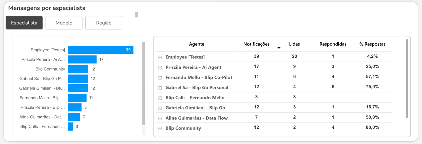
Task: Click the agent table vertical scrollbar
Action: click(x=407, y=78)
